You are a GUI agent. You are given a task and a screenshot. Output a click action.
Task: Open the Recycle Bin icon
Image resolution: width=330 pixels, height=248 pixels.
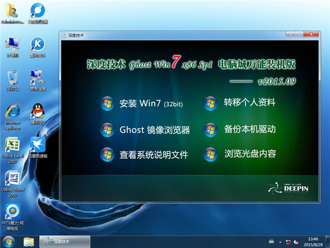click(x=12, y=81)
